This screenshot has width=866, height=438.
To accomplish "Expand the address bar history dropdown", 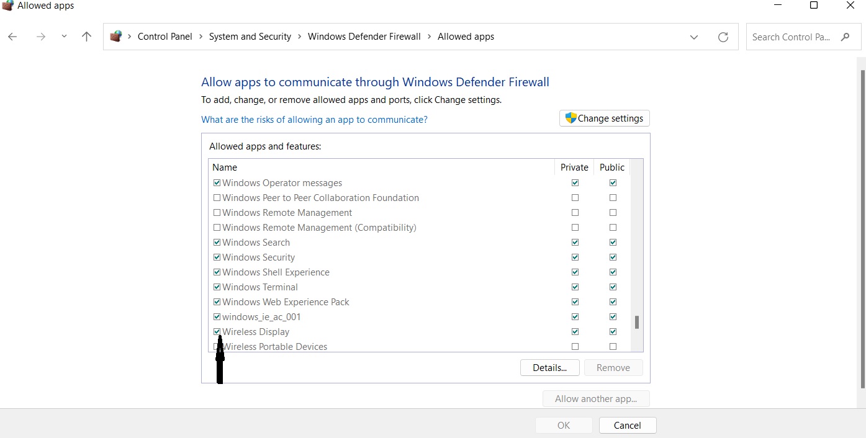I will point(693,37).
